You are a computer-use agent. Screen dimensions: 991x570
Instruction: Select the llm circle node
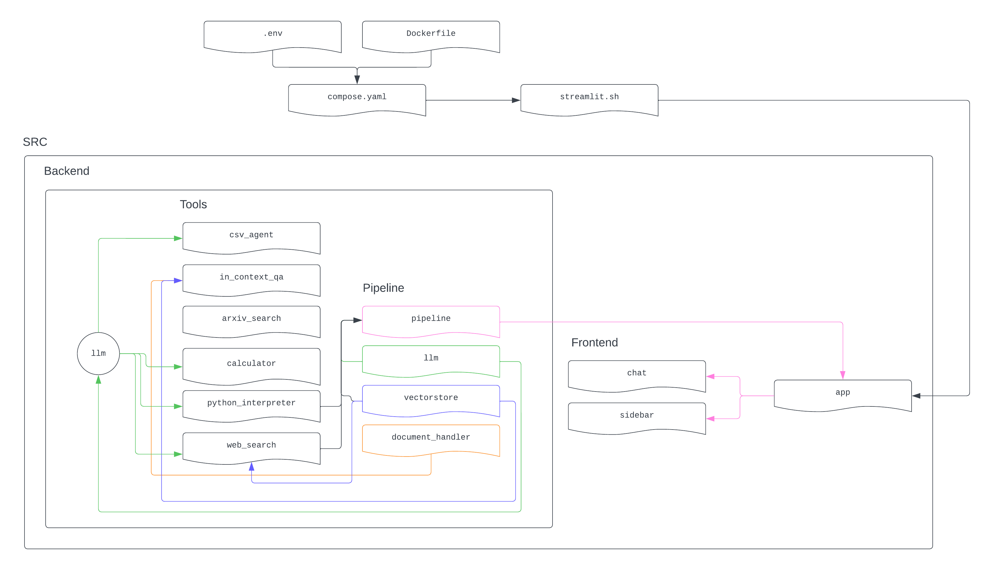pyautogui.click(x=98, y=354)
